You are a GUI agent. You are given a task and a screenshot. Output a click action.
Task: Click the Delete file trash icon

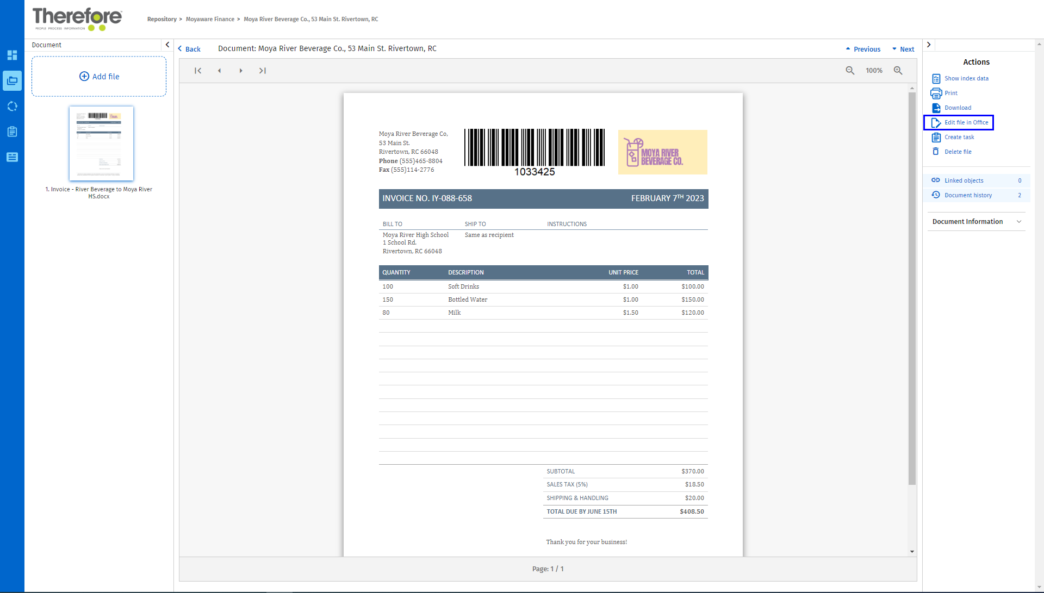[x=936, y=152]
